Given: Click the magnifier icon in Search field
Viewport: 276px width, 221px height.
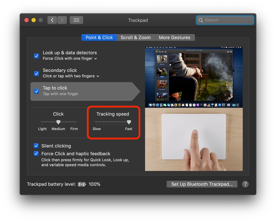Looking at the screenshot, I should click(x=201, y=20).
